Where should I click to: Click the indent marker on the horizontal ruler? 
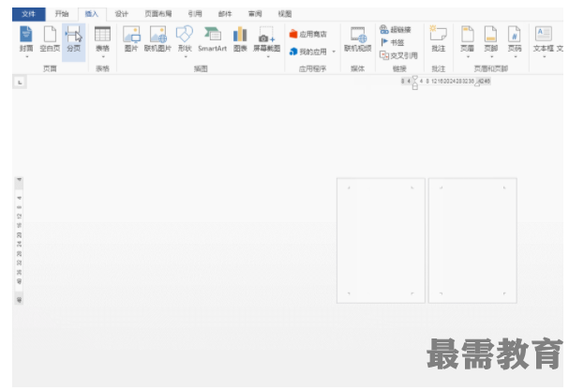[x=415, y=83]
